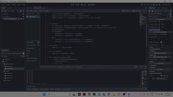Click the Search Help button
The height and width of the screenshot is (97, 173).
pos(137,11)
